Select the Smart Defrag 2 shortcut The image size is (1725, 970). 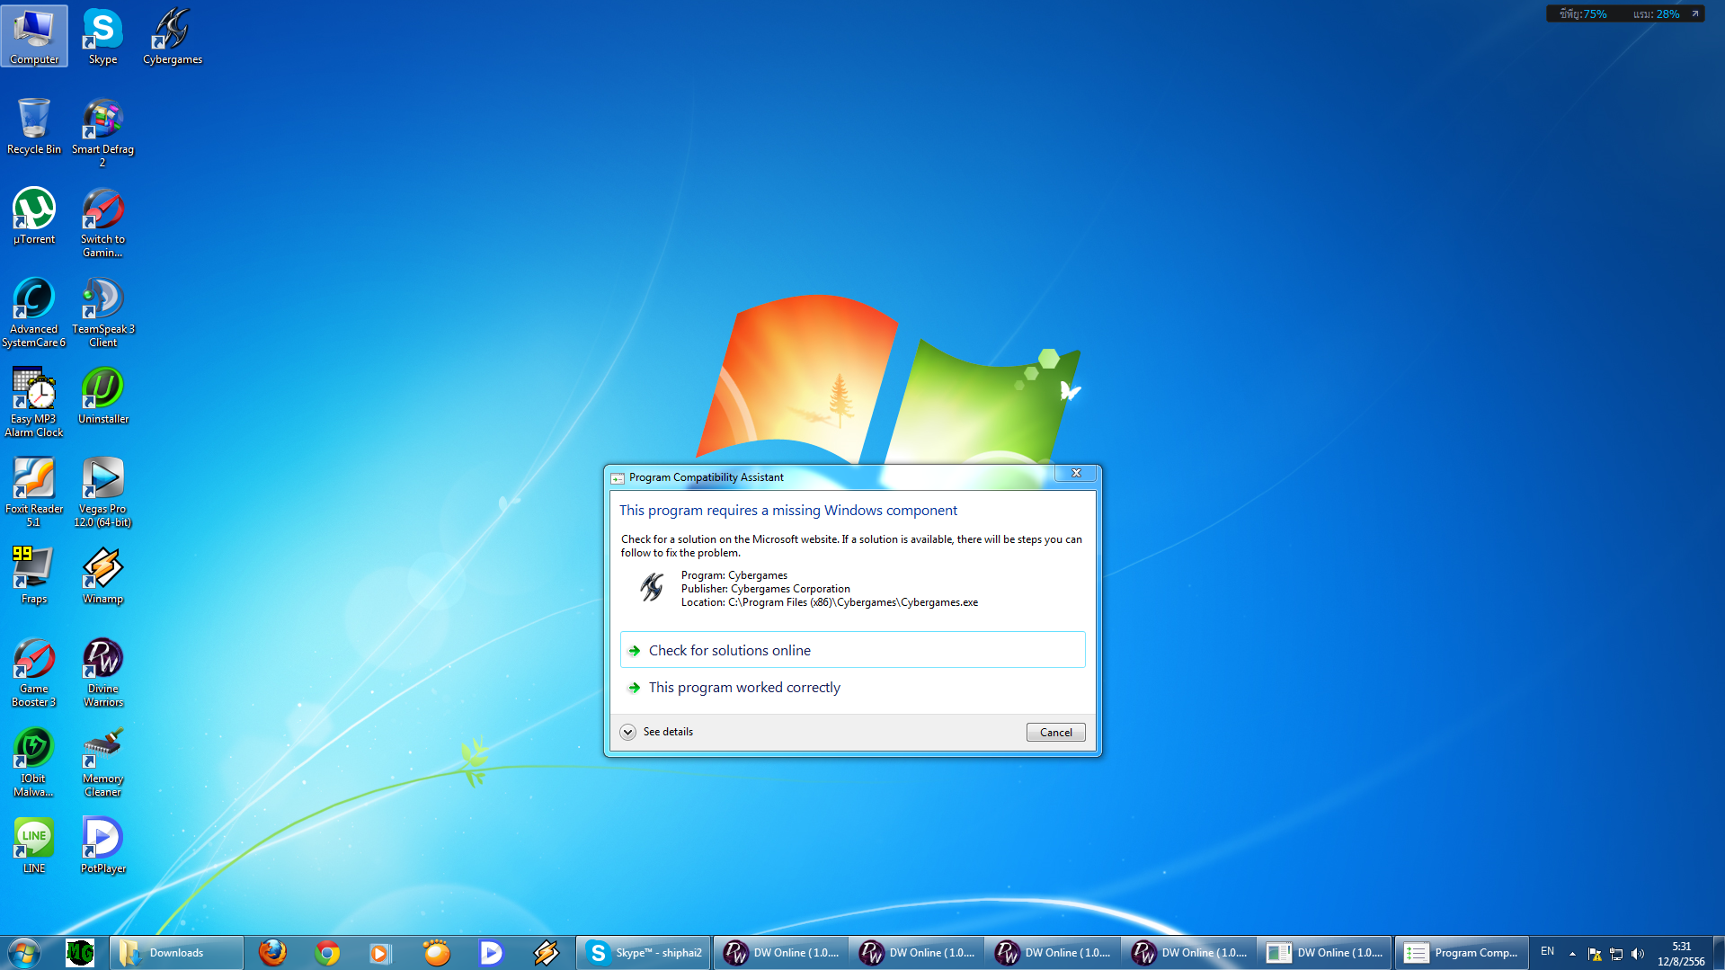point(102,132)
